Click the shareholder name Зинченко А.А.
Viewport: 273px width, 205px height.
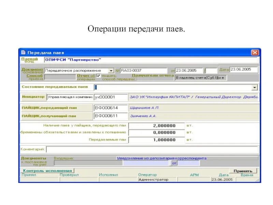(143, 116)
